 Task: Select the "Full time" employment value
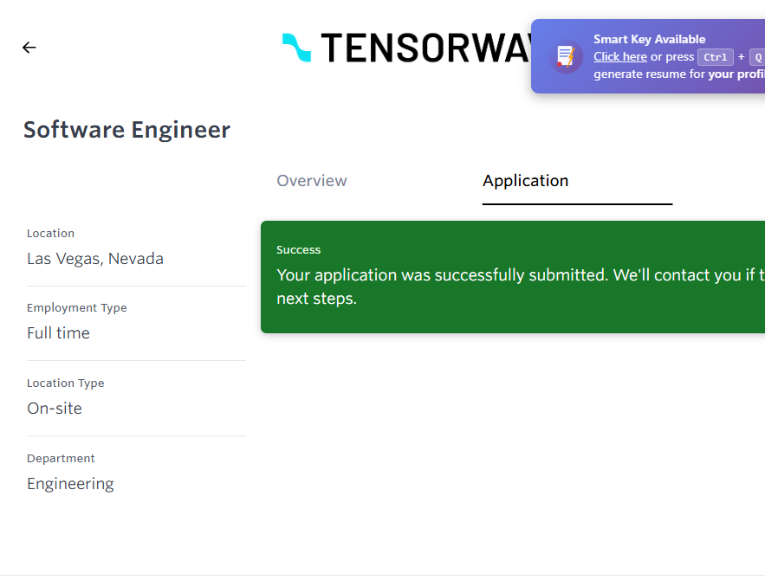[58, 333]
